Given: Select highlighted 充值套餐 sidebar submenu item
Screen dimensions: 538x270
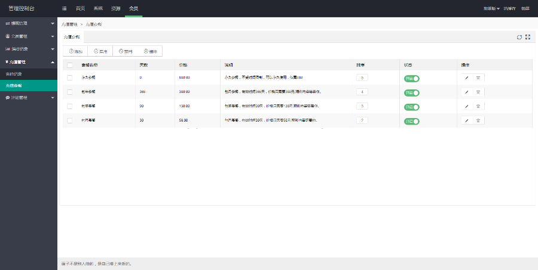Looking at the screenshot, I should (x=29, y=86).
